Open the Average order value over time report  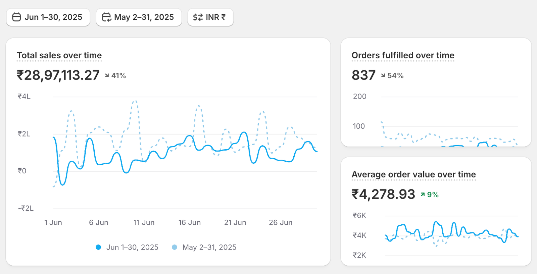click(413, 174)
